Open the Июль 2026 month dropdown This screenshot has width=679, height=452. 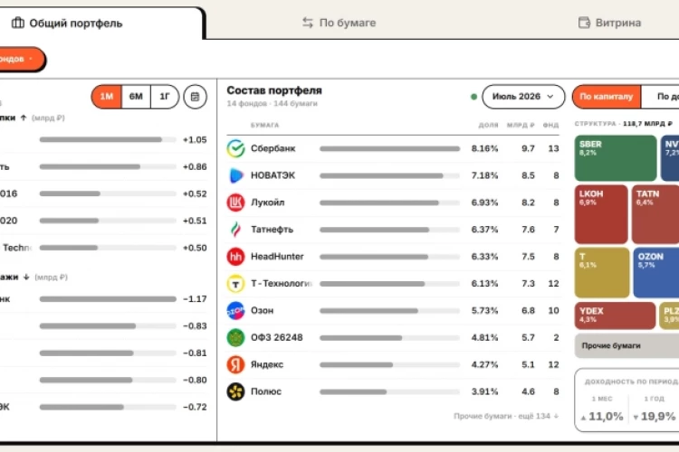pyautogui.click(x=523, y=97)
